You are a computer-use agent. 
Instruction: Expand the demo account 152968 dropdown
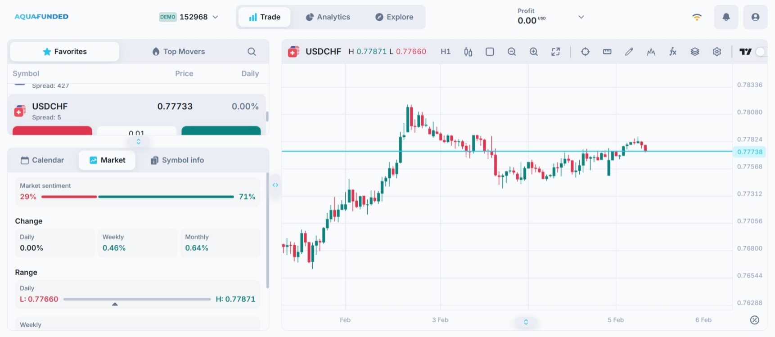[216, 17]
